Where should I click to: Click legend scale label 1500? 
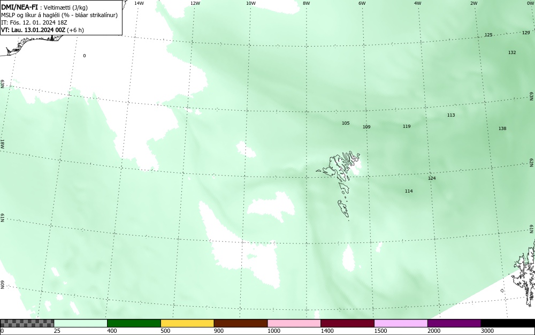(x=380, y=331)
